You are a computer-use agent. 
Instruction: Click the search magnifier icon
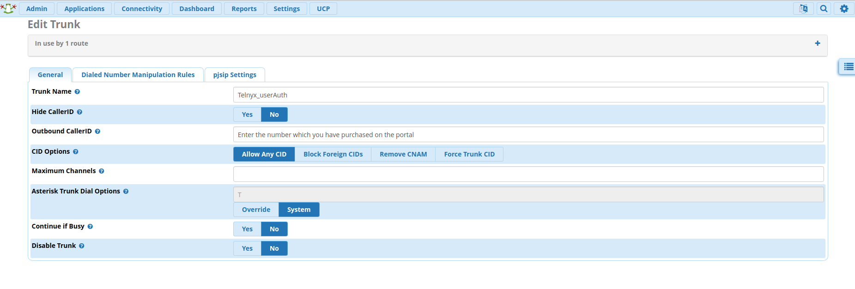click(x=824, y=9)
